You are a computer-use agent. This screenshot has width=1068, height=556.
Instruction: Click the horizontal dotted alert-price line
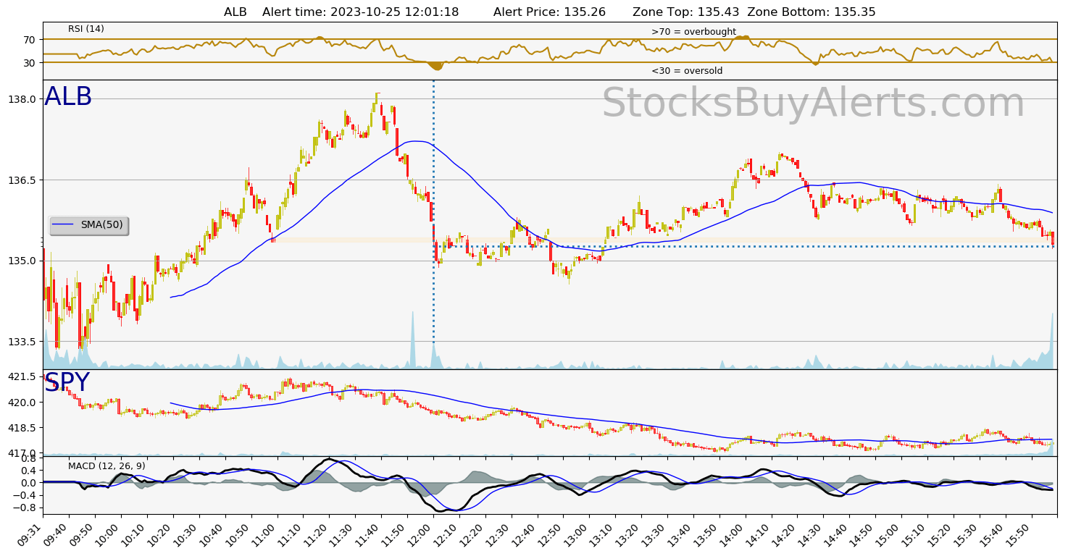pyautogui.click(x=743, y=246)
